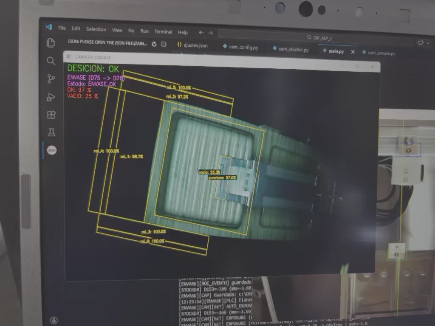This screenshot has width=435, height=326.
Task: Close the CAMARA_ENVASE camera window
Action: (372, 67)
